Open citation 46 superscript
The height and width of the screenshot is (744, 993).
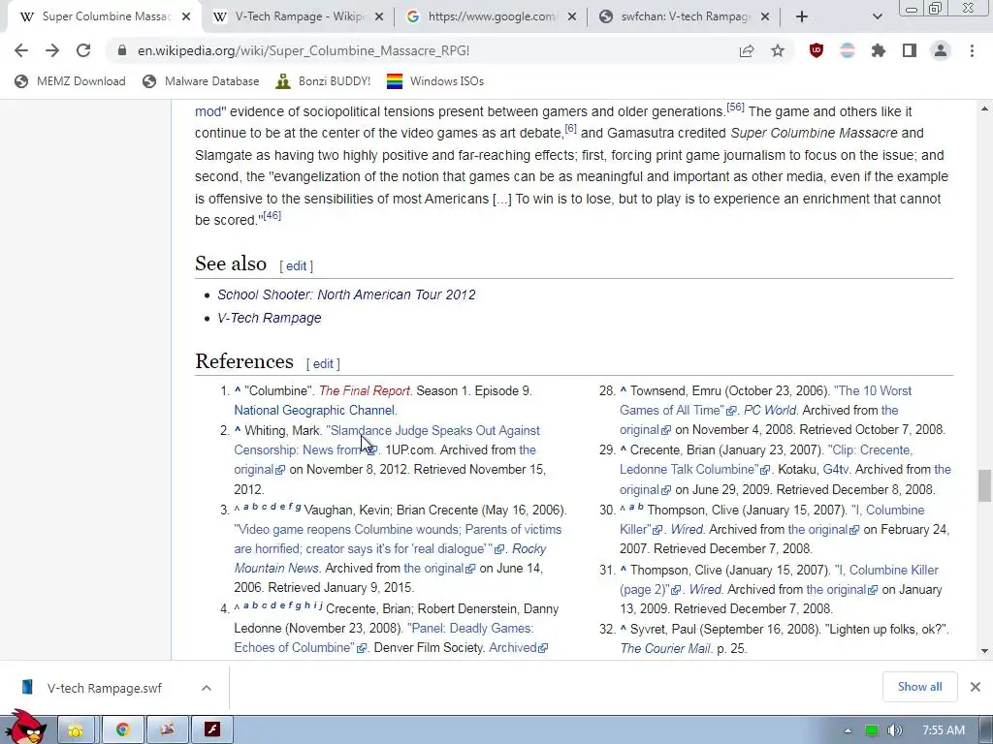(272, 215)
